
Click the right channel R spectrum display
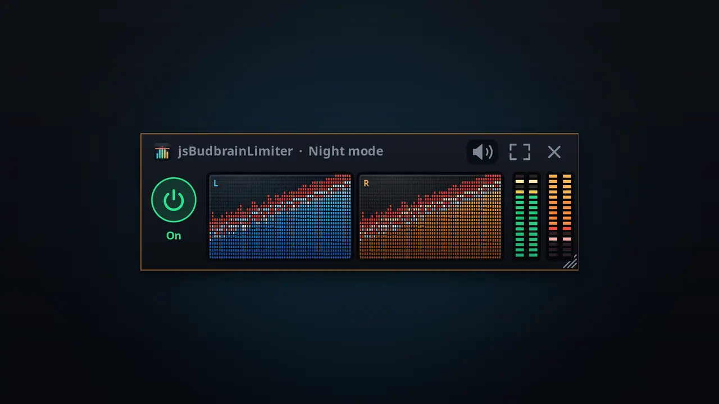tap(430, 217)
